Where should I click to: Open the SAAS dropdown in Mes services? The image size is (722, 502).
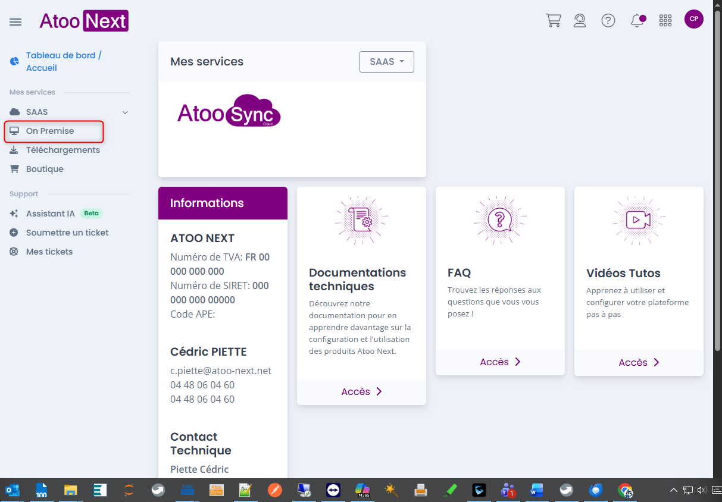click(387, 62)
